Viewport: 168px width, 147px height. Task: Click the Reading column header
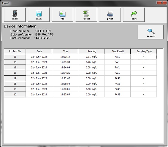click(91, 51)
